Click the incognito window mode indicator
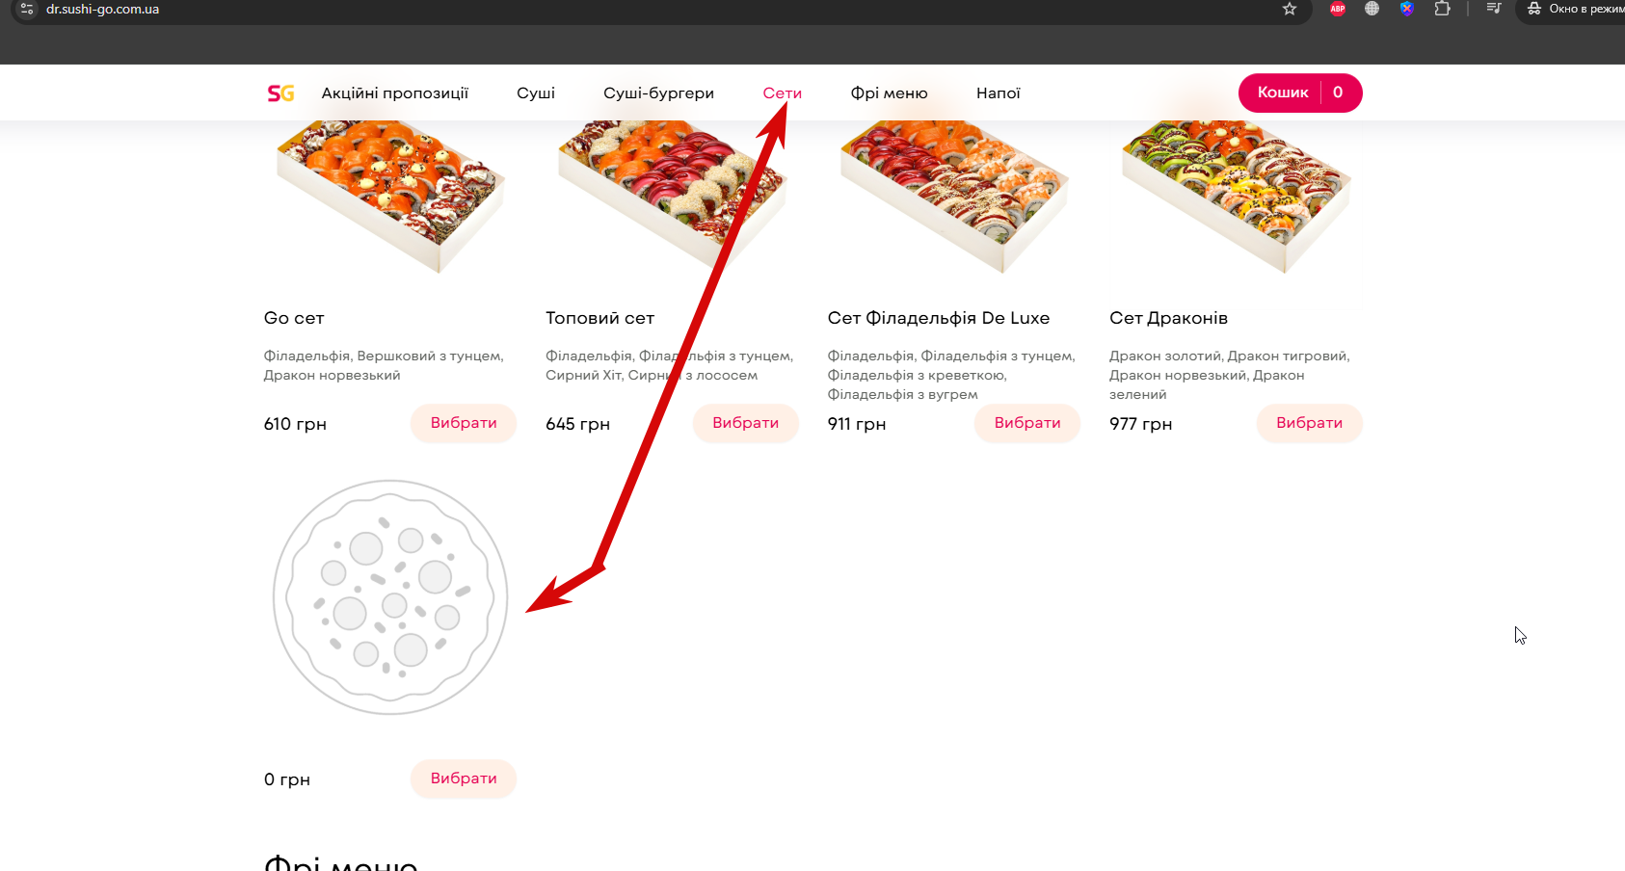Viewport: 1625px width, 871px height. tap(1574, 9)
